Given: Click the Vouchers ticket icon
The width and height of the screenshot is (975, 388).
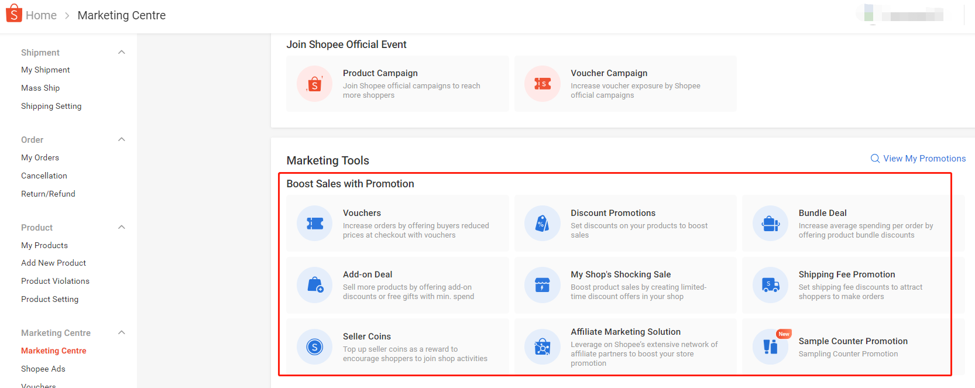Looking at the screenshot, I should 315,224.
